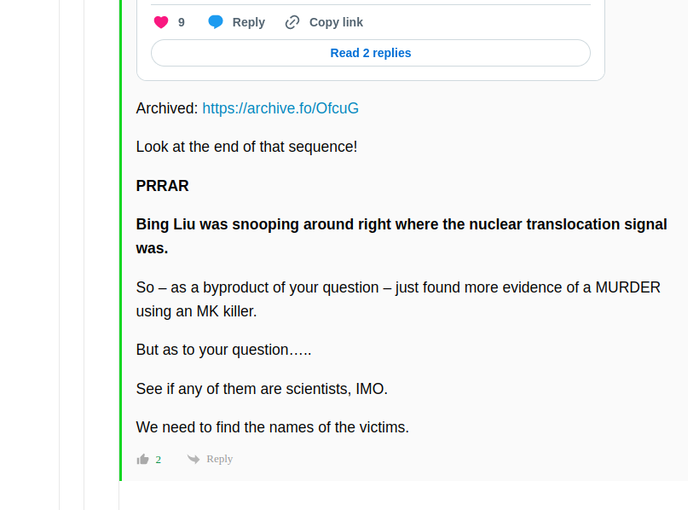The height and width of the screenshot is (510, 699).
Task: Click the comment upvote count 2
Action: [x=159, y=460]
